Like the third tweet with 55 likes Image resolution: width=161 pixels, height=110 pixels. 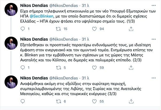(x=94, y=101)
